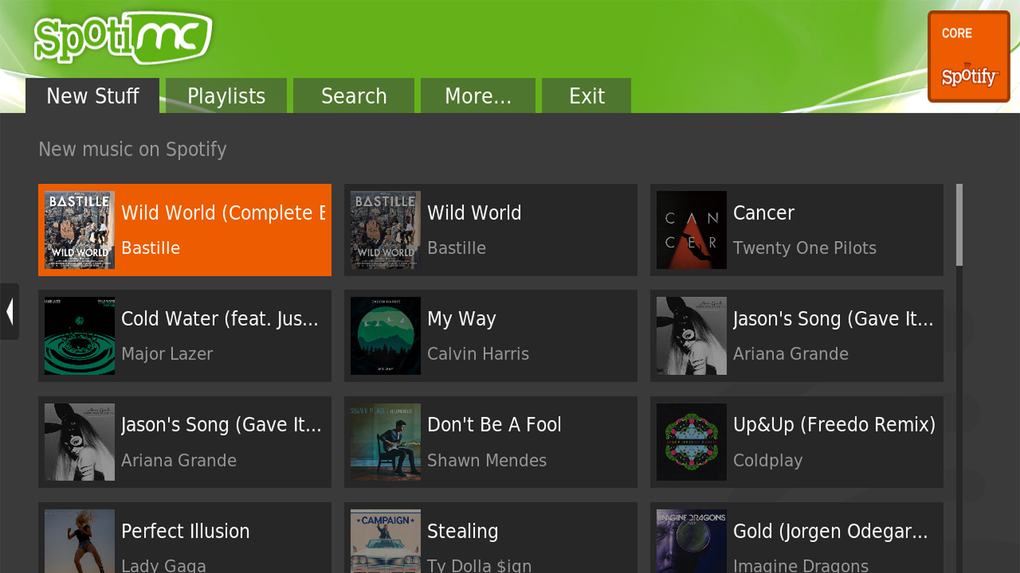This screenshot has width=1020, height=573.
Task: Open the Don't Be A Fool cover
Action: tap(386, 442)
